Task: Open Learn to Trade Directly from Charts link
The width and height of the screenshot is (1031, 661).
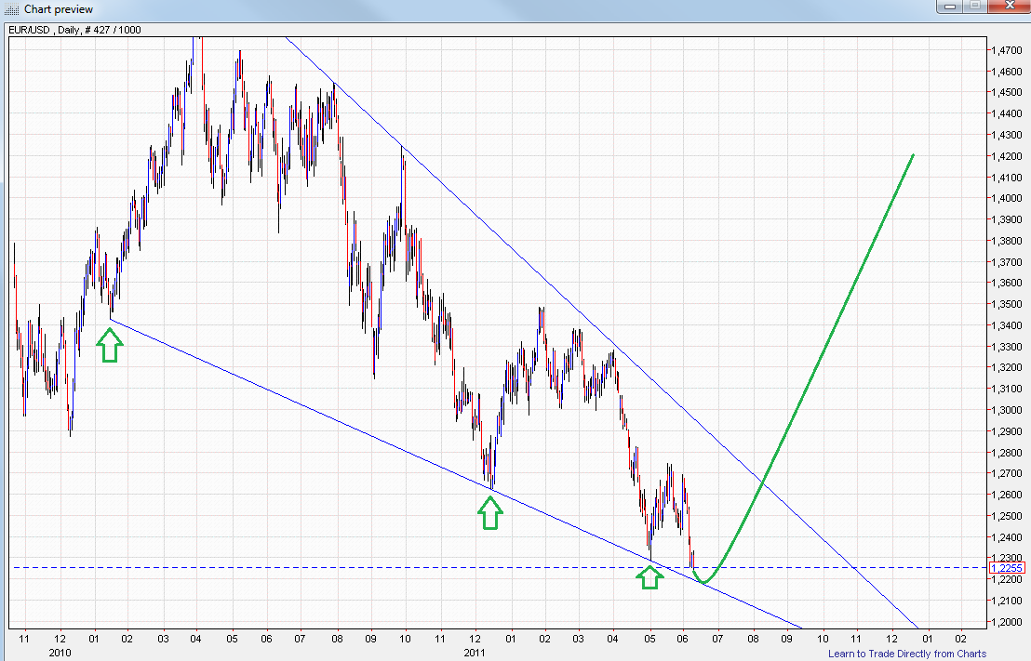Action: coord(906,654)
